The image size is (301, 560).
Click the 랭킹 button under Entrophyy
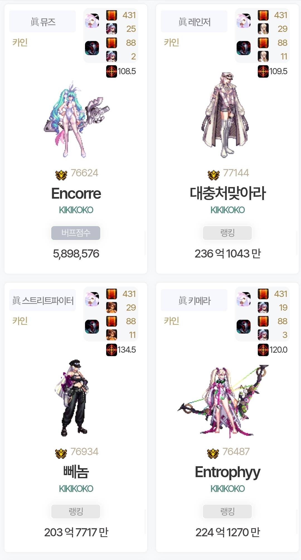click(x=227, y=511)
